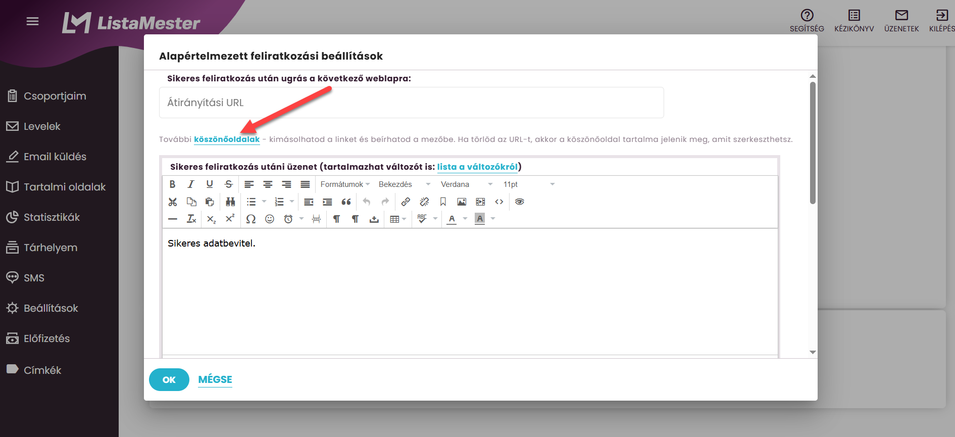Open Formátumok dropdown
The width and height of the screenshot is (955, 437).
point(345,184)
